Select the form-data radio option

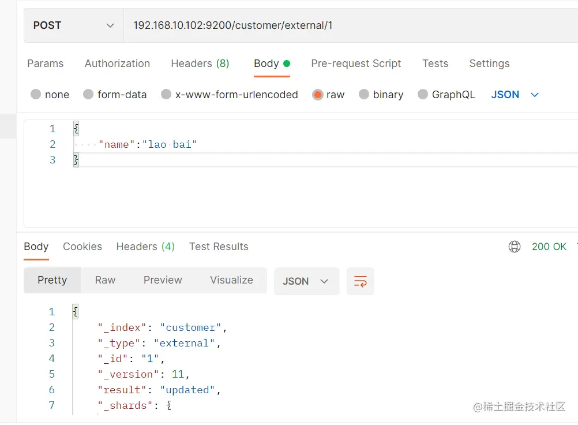[x=88, y=95]
